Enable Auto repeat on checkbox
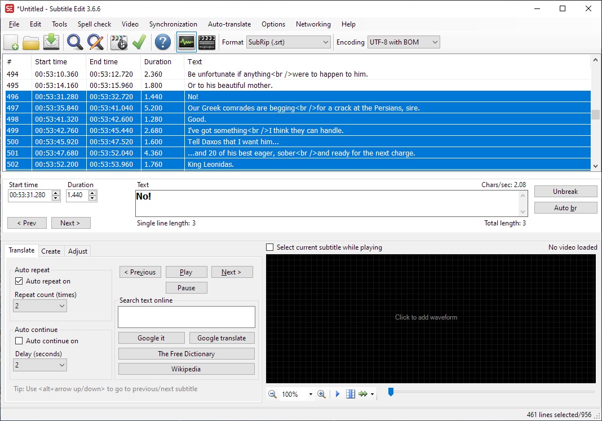 pos(19,281)
